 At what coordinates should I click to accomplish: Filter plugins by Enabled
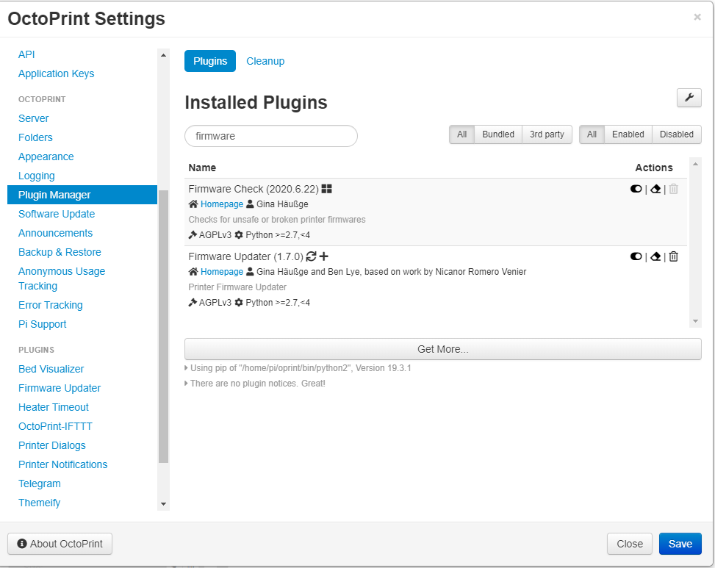628,134
